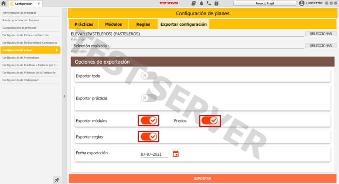
Task: Open the LUNCAT780 user account icon
Action: (302, 3)
